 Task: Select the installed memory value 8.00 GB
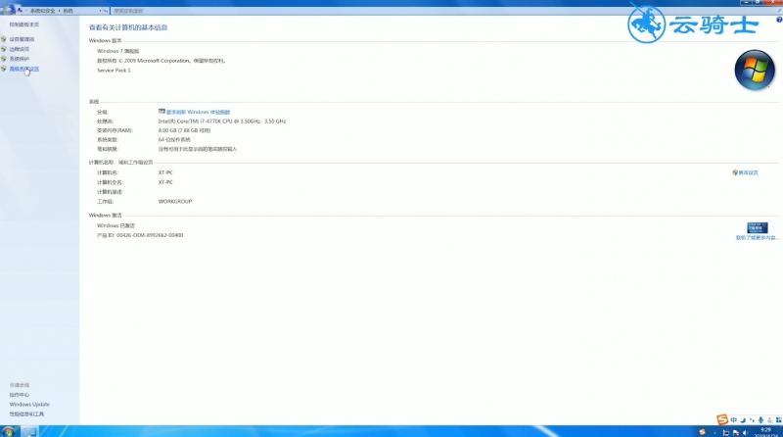pos(184,130)
